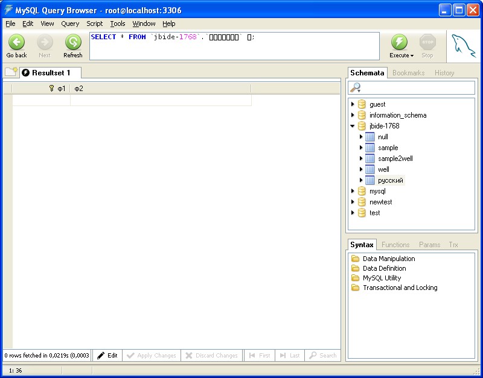This screenshot has height=378, width=483.
Task: Click the MySQL dolphin logo
Action: coord(464,46)
